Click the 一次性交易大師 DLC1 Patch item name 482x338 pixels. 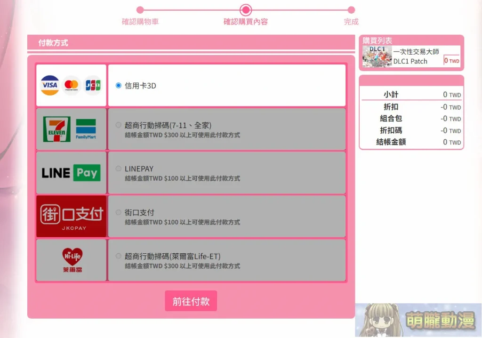[416, 56]
